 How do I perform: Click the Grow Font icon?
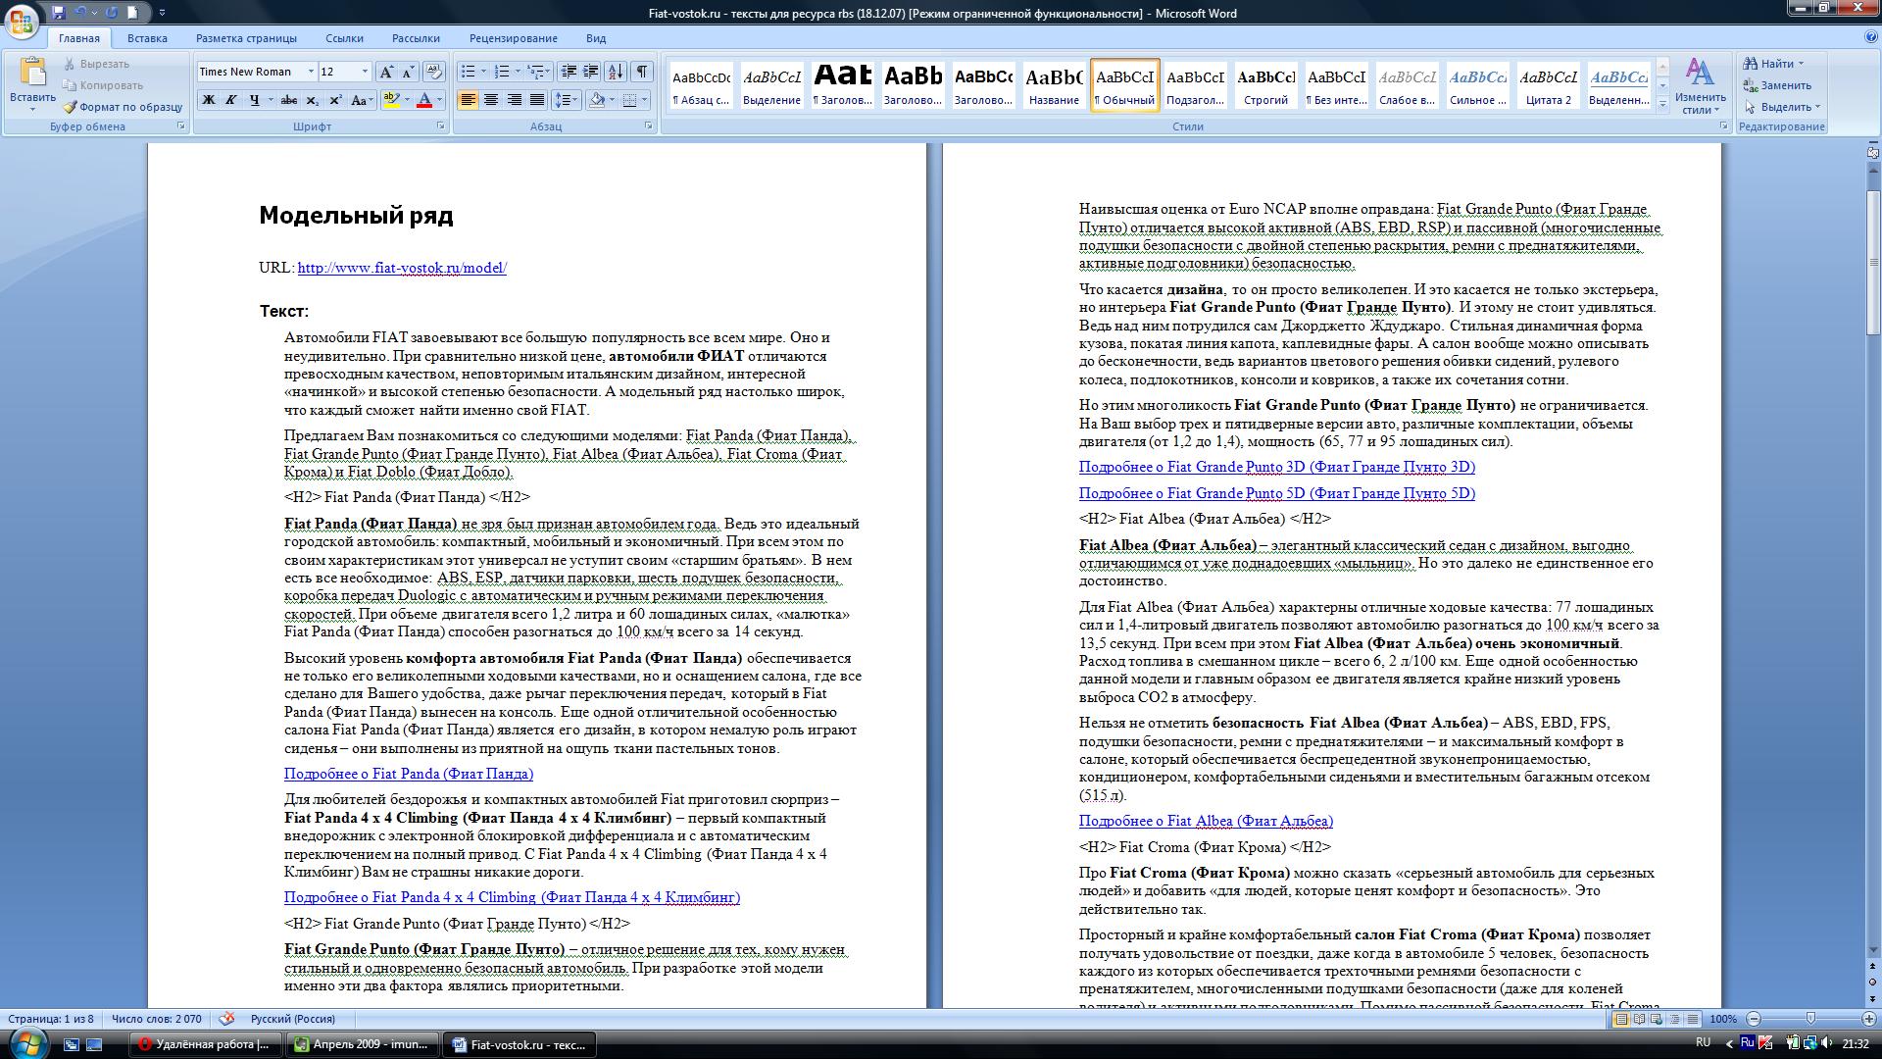click(386, 72)
